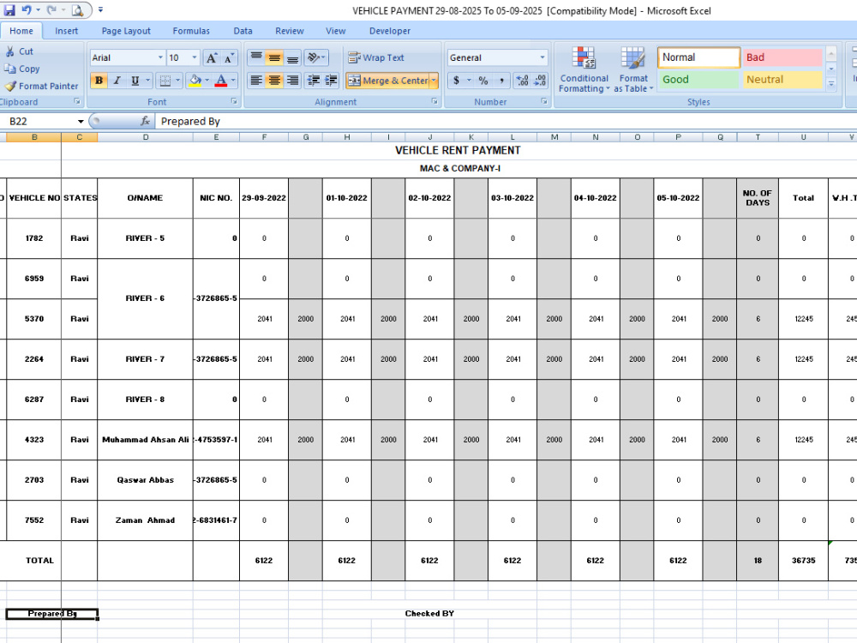Click the Cut scissors icon
The width and height of the screenshot is (857, 643).
pyautogui.click(x=9, y=51)
